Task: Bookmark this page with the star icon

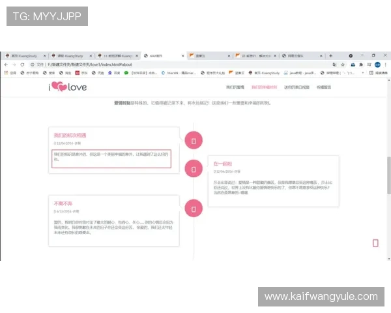Action: coord(343,65)
